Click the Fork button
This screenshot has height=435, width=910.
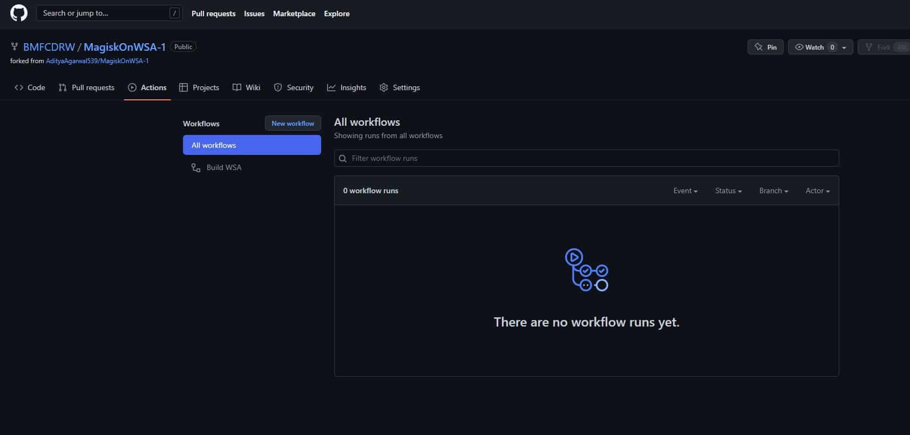pyautogui.click(x=884, y=47)
